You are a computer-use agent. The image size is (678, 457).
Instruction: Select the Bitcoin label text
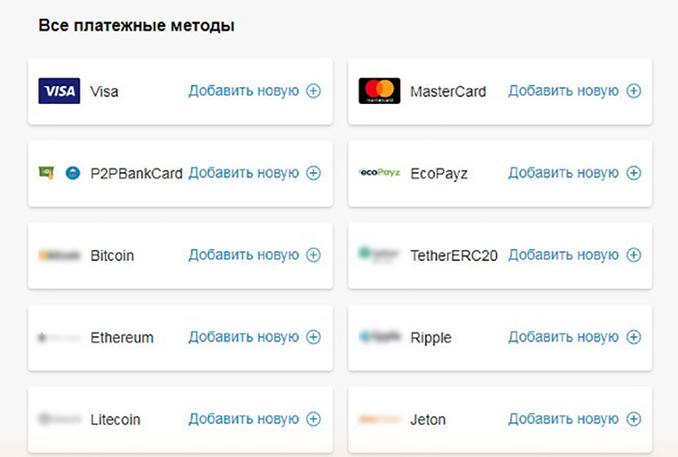point(112,256)
